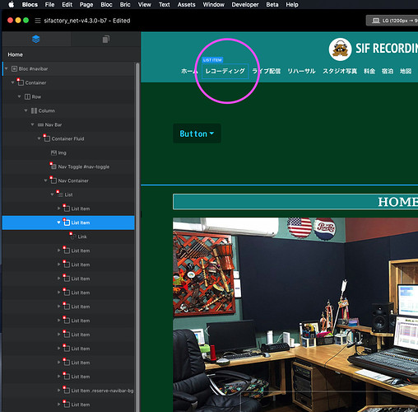Expand List Item .reserve-navibar-bg triangle
The width and height of the screenshot is (418, 412).
pos(58,391)
